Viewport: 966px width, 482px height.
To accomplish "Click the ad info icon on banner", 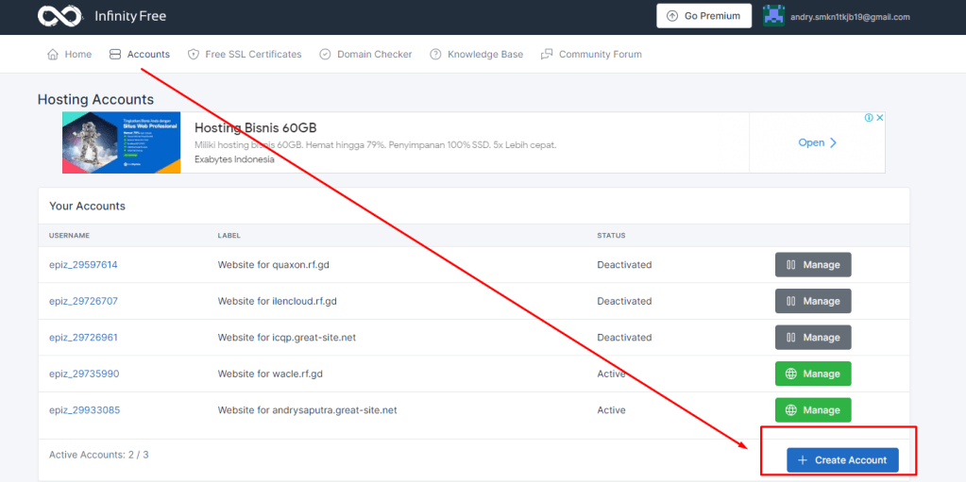I will (868, 118).
